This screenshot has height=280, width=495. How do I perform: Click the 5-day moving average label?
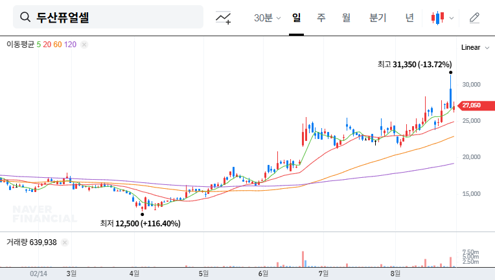[x=38, y=45]
